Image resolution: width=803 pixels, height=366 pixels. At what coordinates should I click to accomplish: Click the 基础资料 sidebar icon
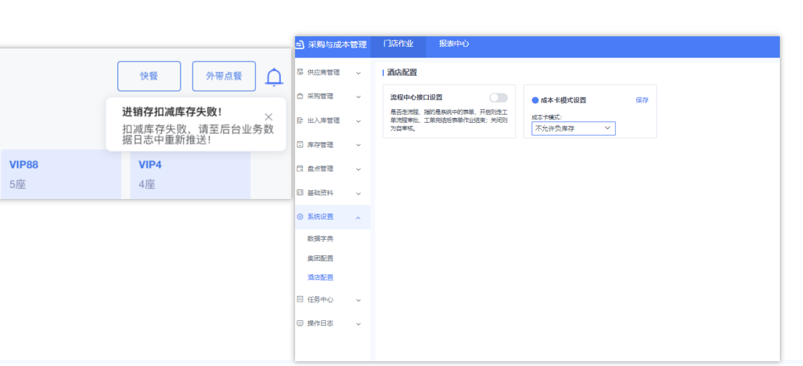[x=300, y=193]
